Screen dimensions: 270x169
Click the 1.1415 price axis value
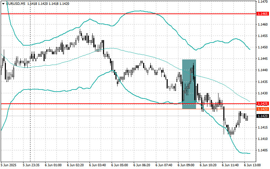[263, 127]
